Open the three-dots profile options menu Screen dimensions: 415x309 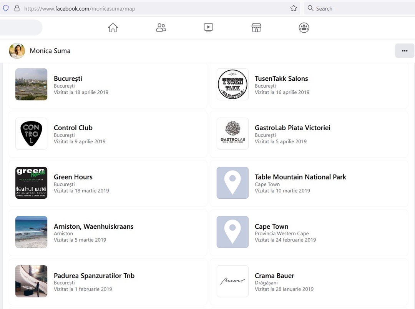(x=404, y=51)
